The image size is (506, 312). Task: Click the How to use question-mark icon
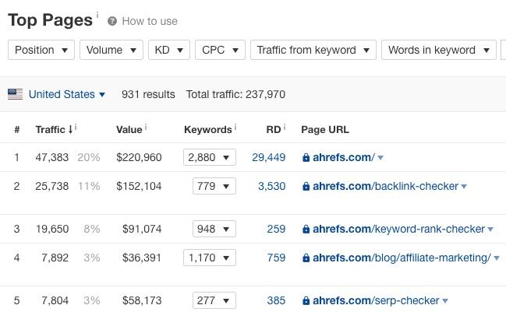(112, 21)
